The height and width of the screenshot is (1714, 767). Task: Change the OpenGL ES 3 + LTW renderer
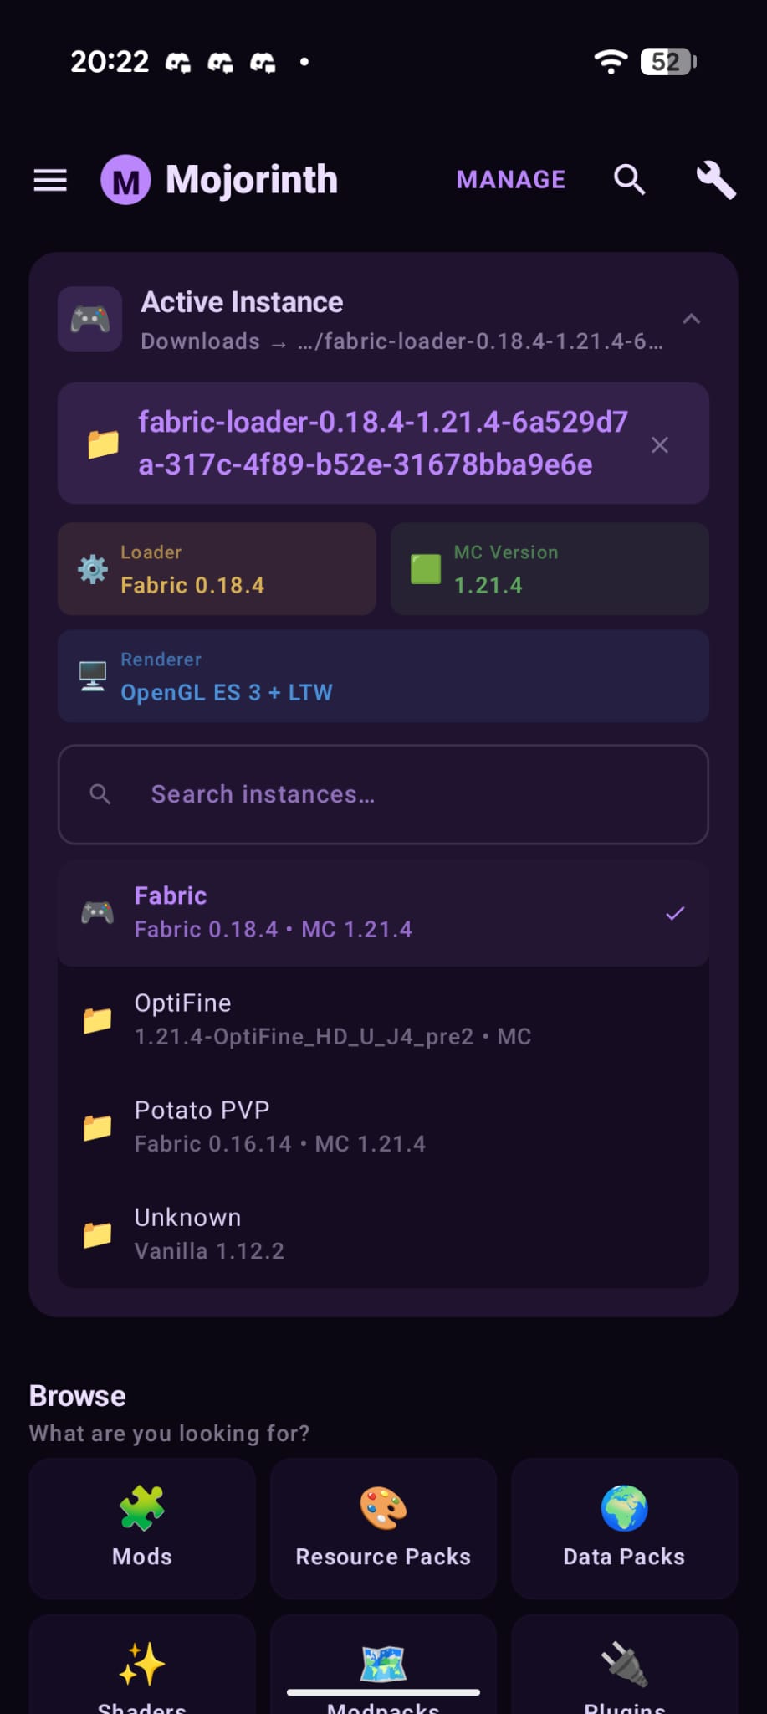pos(382,676)
